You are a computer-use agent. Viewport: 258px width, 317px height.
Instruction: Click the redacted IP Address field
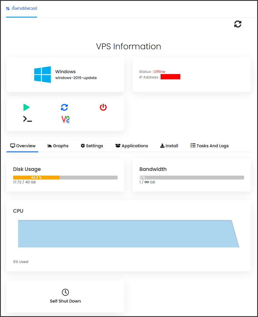tap(170, 77)
